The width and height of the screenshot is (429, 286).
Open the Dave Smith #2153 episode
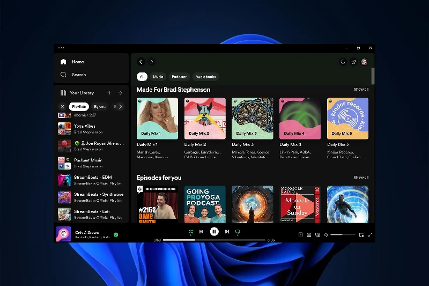[157, 204]
